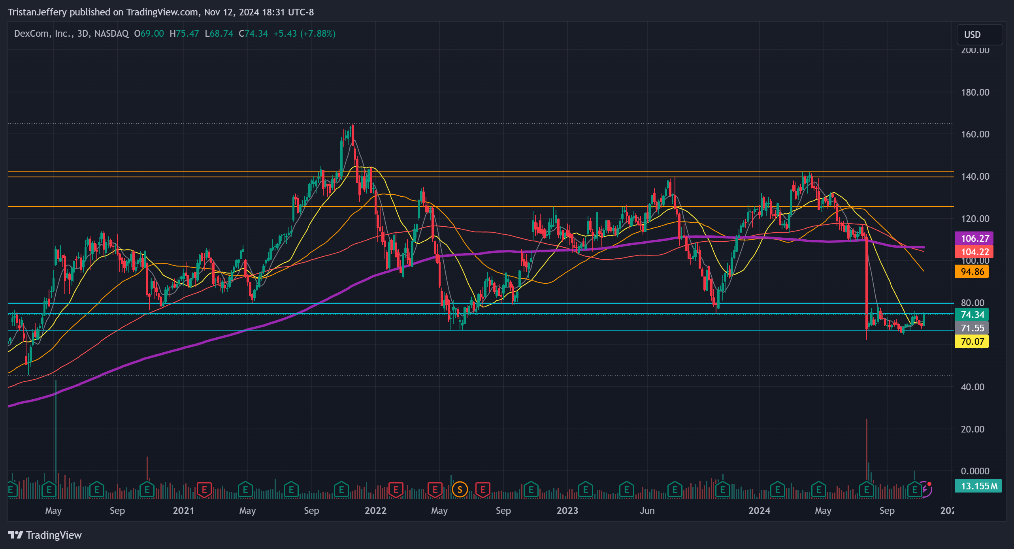The image size is (1014, 549).
Task: Open the USD currency selector
Action: click(980, 34)
